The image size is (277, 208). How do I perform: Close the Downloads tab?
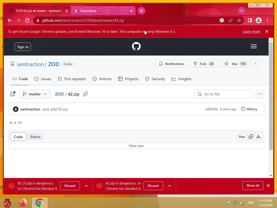[x=131, y=11]
